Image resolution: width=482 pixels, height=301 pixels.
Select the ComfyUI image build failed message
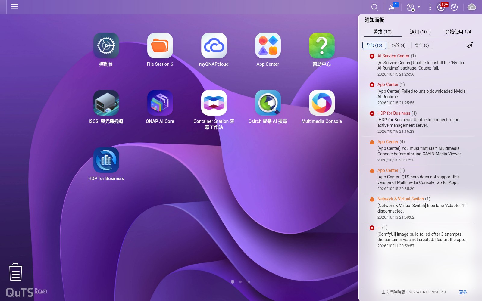tap(422, 237)
